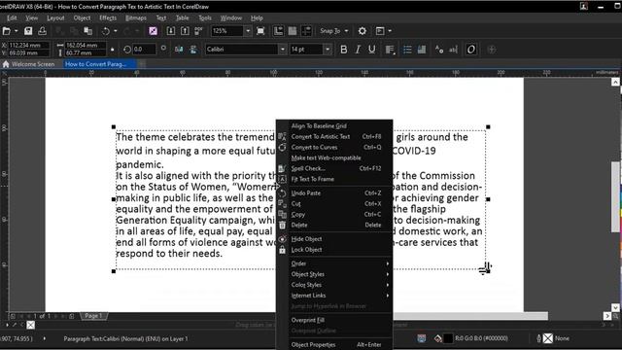Toggle Show guidelines icon
This screenshot has width=622, height=350.
tap(306, 31)
